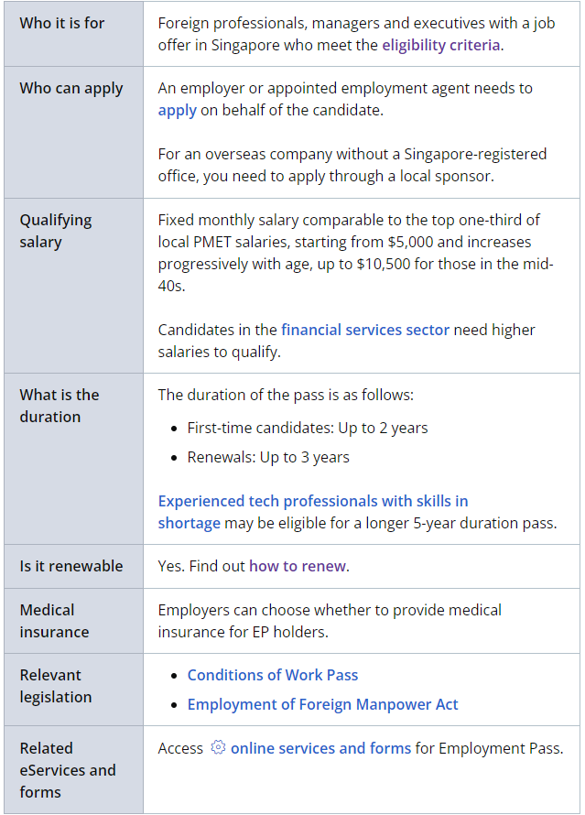Open the financial services sector link

[x=365, y=330]
